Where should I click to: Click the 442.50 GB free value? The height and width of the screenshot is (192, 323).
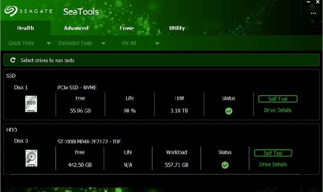tap(80, 165)
